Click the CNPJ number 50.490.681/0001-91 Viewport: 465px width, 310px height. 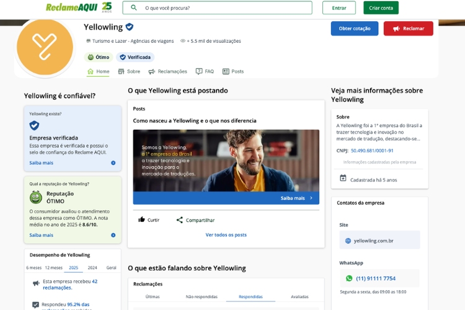coord(372,151)
